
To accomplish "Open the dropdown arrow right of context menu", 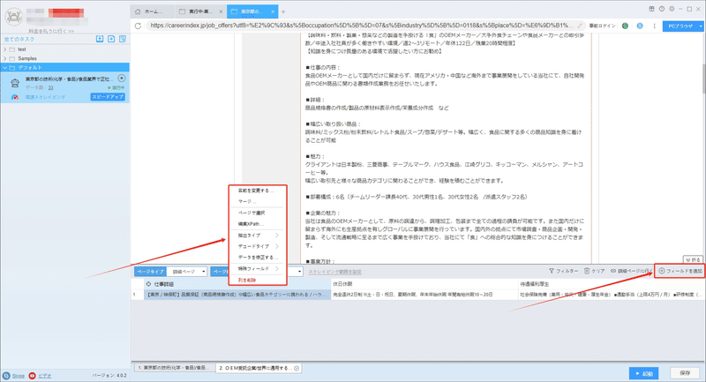I will click(299, 272).
